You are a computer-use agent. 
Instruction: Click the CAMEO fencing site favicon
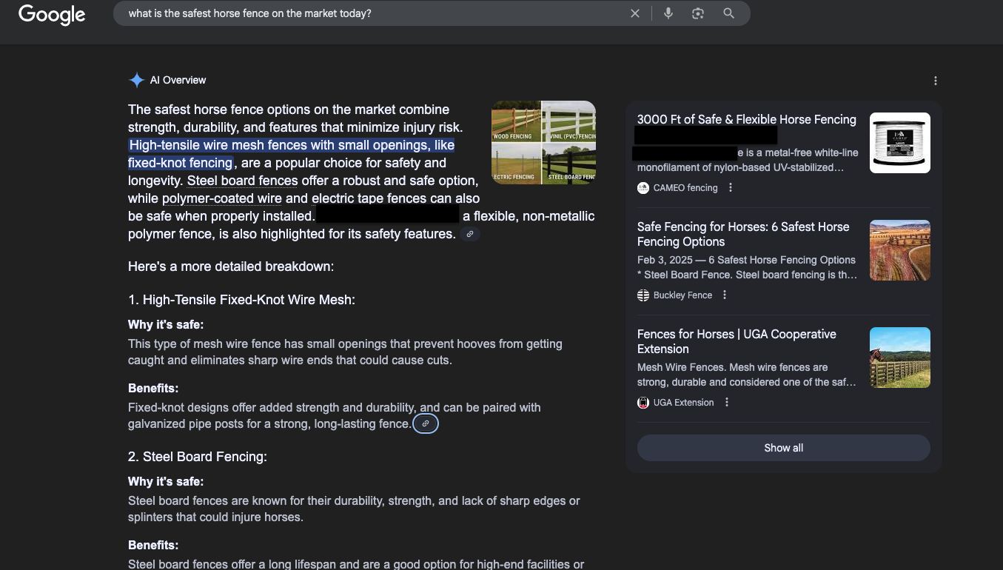click(643, 187)
